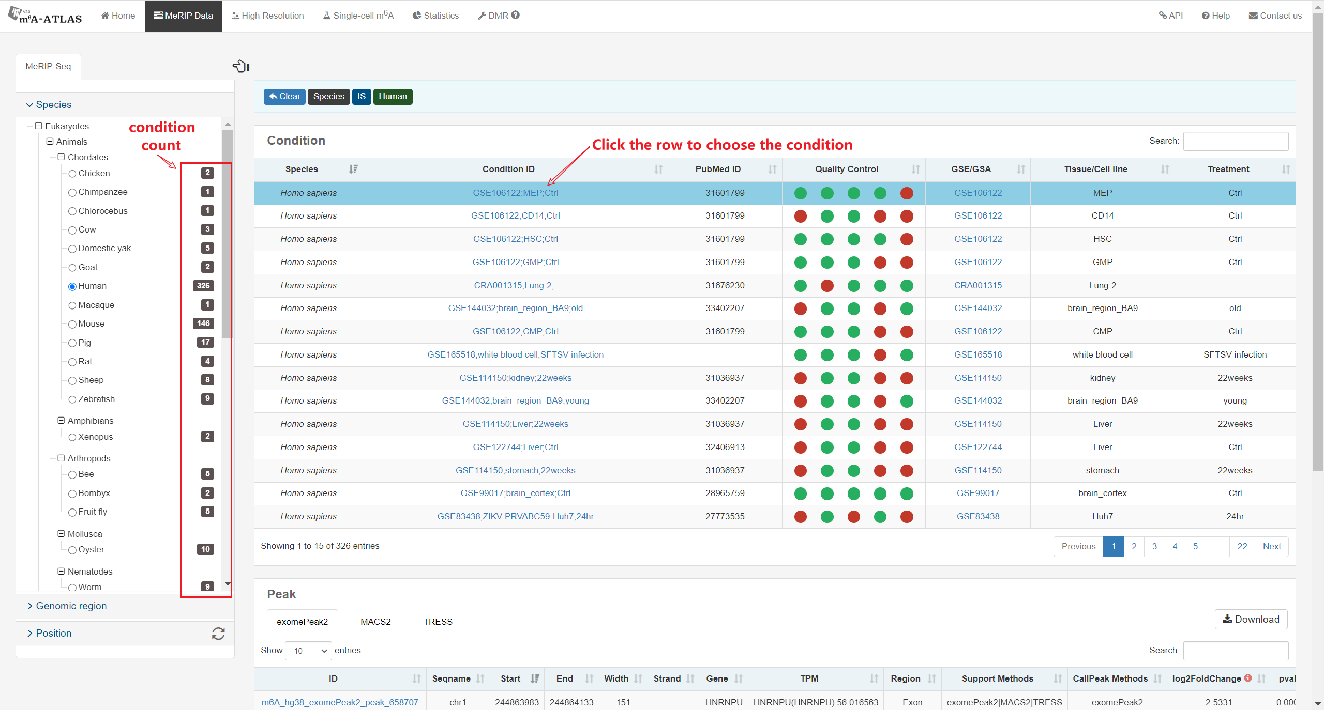Sort peak table by Seqname icon
The height and width of the screenshot is (710, 1324).
pos(480,678)
